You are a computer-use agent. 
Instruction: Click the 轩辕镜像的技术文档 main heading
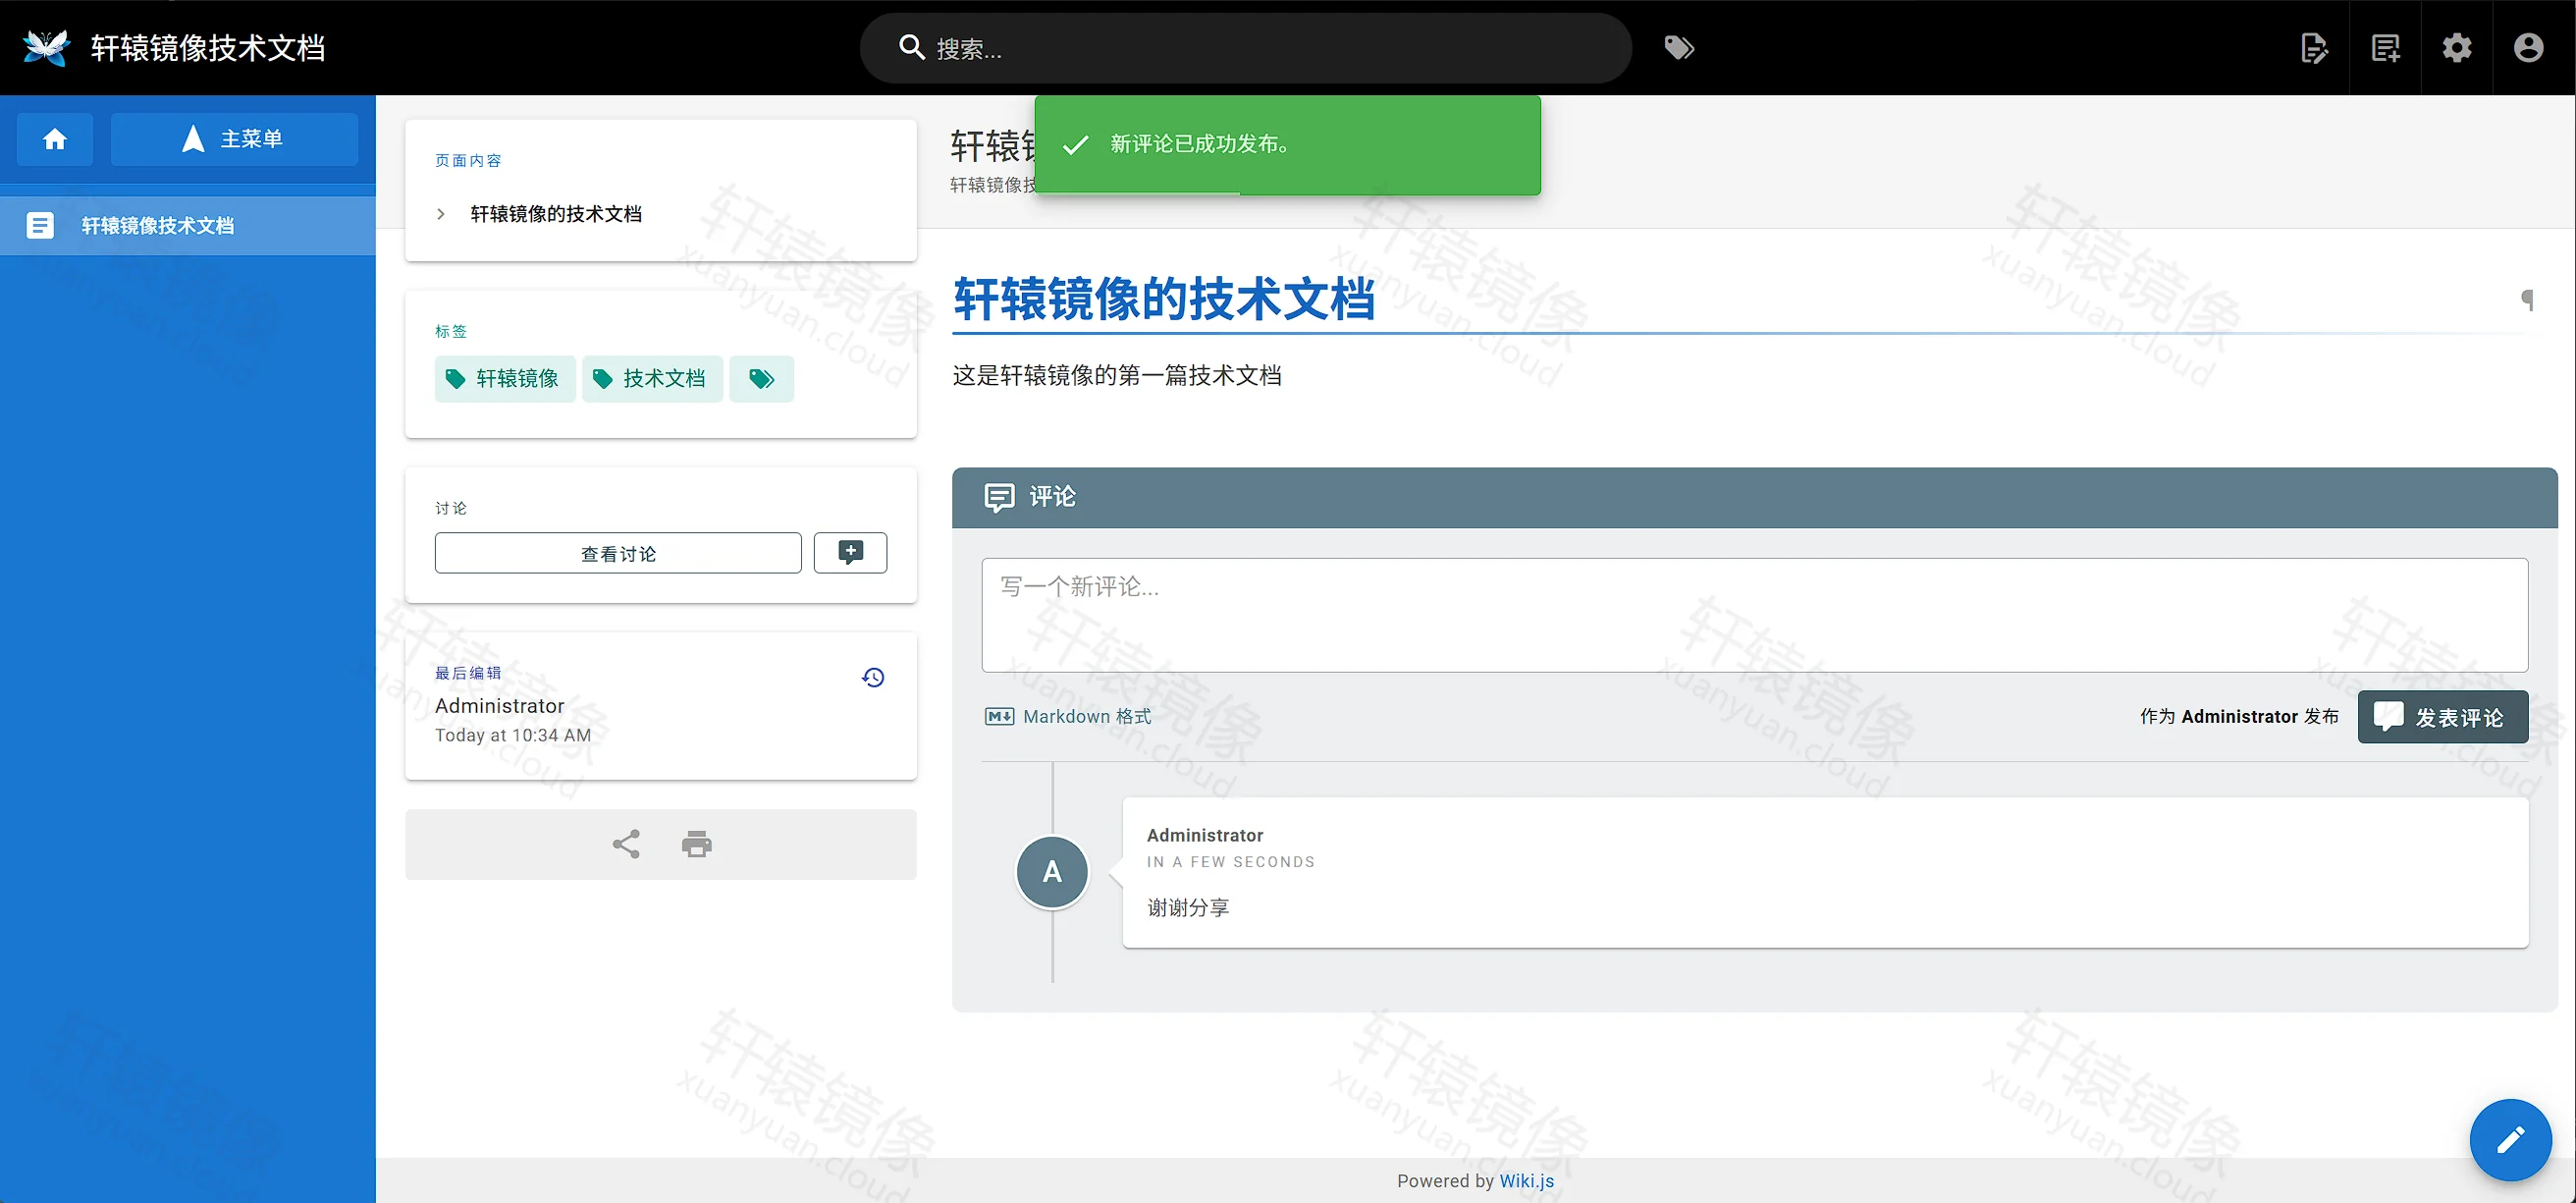point(1164,299)
